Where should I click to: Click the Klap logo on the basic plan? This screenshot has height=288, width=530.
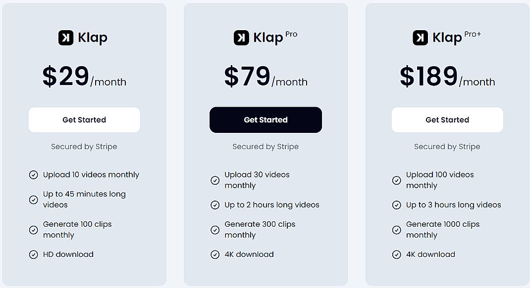coord(66,37)
